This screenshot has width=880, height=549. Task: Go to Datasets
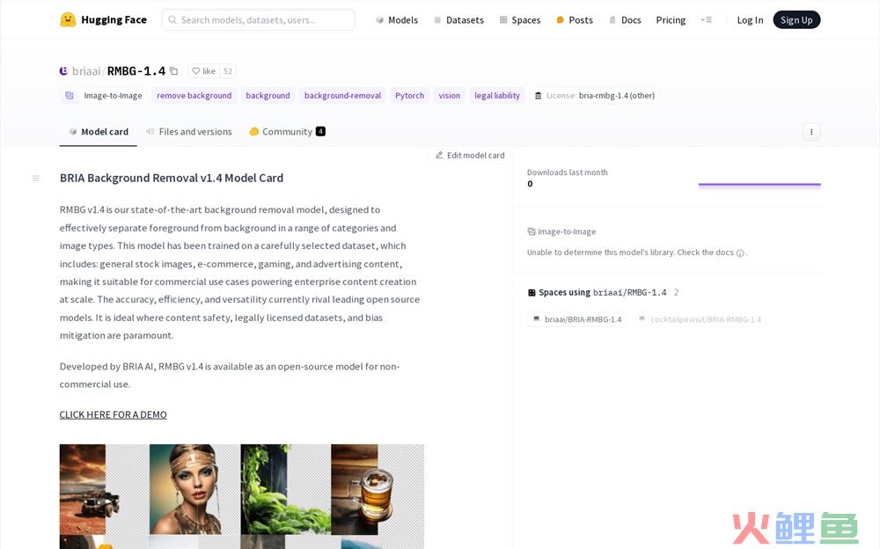(x=458, y=20)
